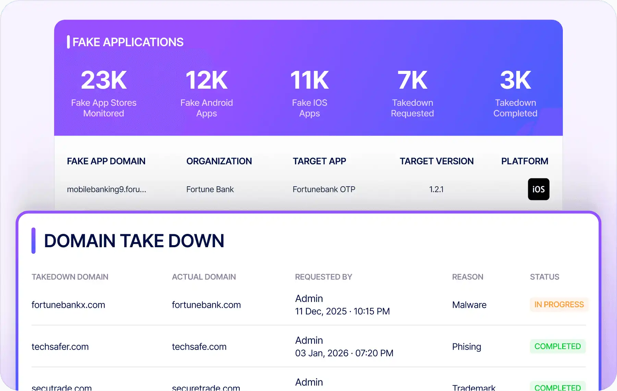This screenshot has width=617, height=391.
Task: Click the 1.2.1 target version value
Action: [x=436, y=189]
